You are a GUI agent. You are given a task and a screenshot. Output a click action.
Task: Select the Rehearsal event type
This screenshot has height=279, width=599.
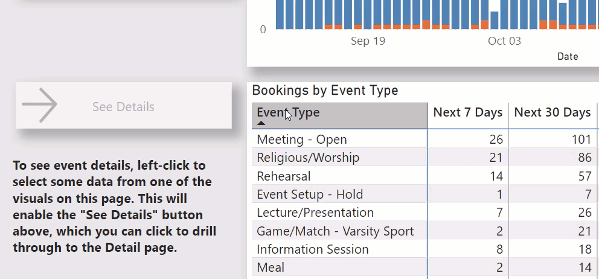pyautogui.click(x=283, y=176)
